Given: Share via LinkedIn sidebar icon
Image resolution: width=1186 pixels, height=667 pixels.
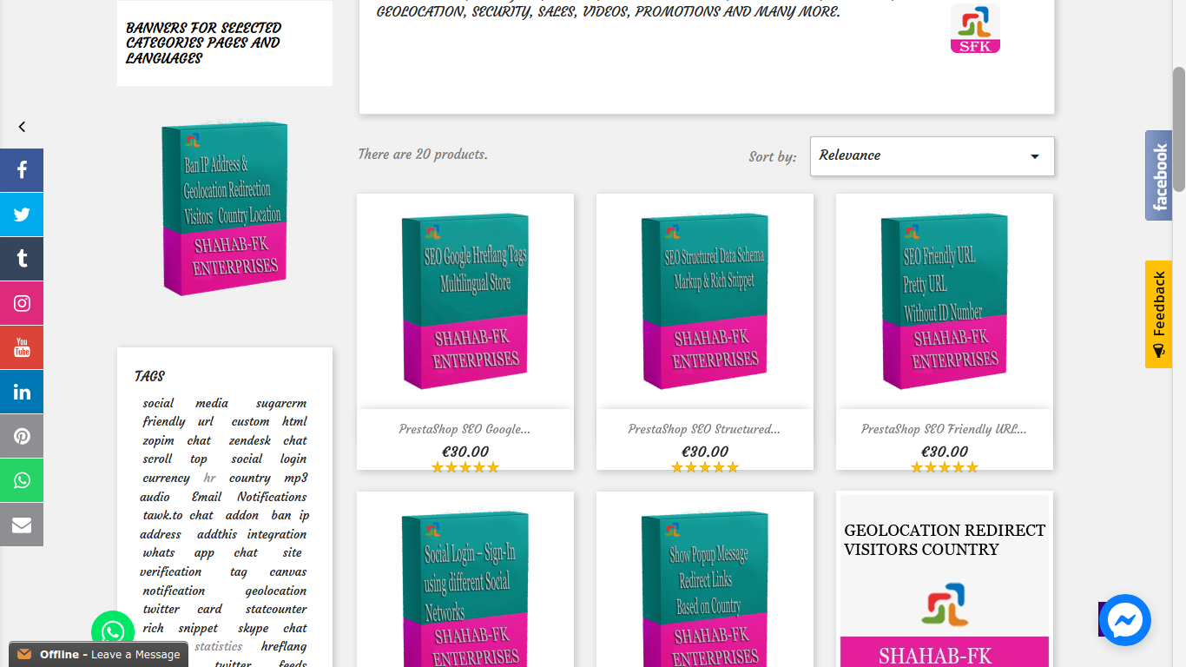Looking at the screenshot, I should (22, 392).
